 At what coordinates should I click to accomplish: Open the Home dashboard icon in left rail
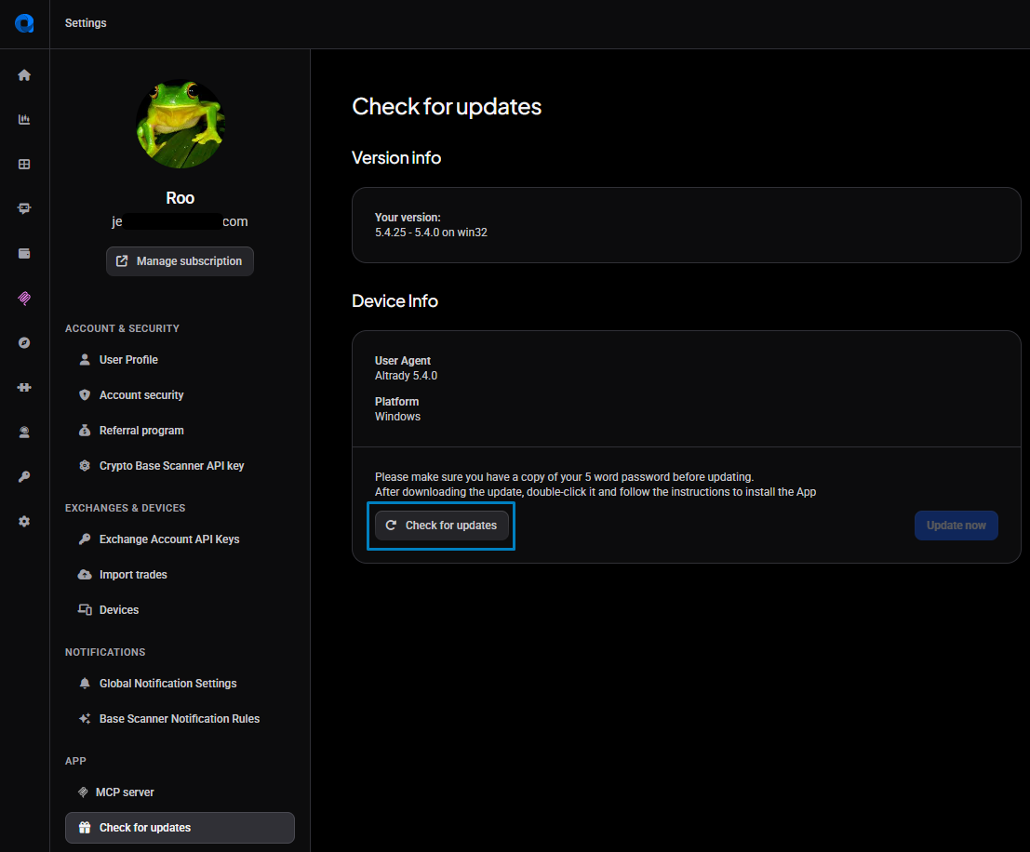tap(24, 75)
